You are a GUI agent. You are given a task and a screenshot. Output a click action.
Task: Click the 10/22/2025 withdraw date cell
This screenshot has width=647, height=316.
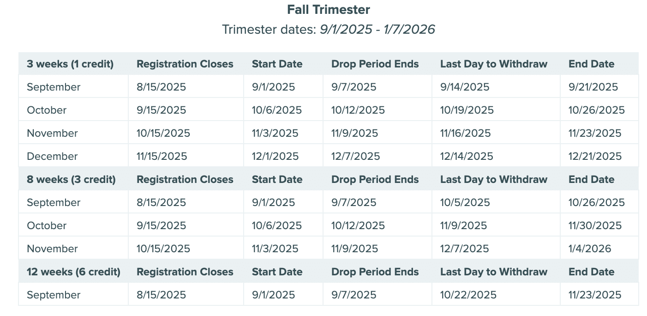468,295
